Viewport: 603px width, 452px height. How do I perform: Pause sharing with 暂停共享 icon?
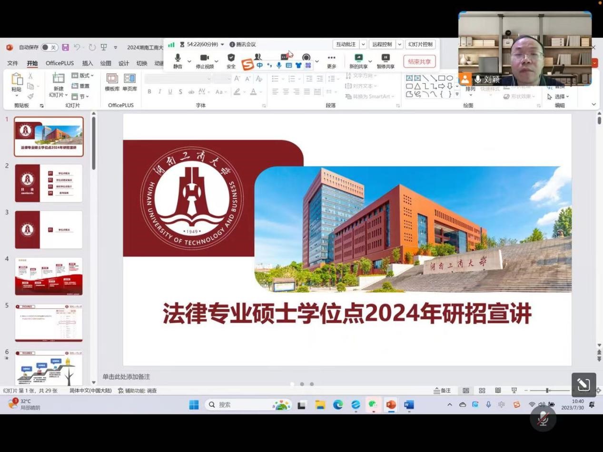[x=386, y=58]
